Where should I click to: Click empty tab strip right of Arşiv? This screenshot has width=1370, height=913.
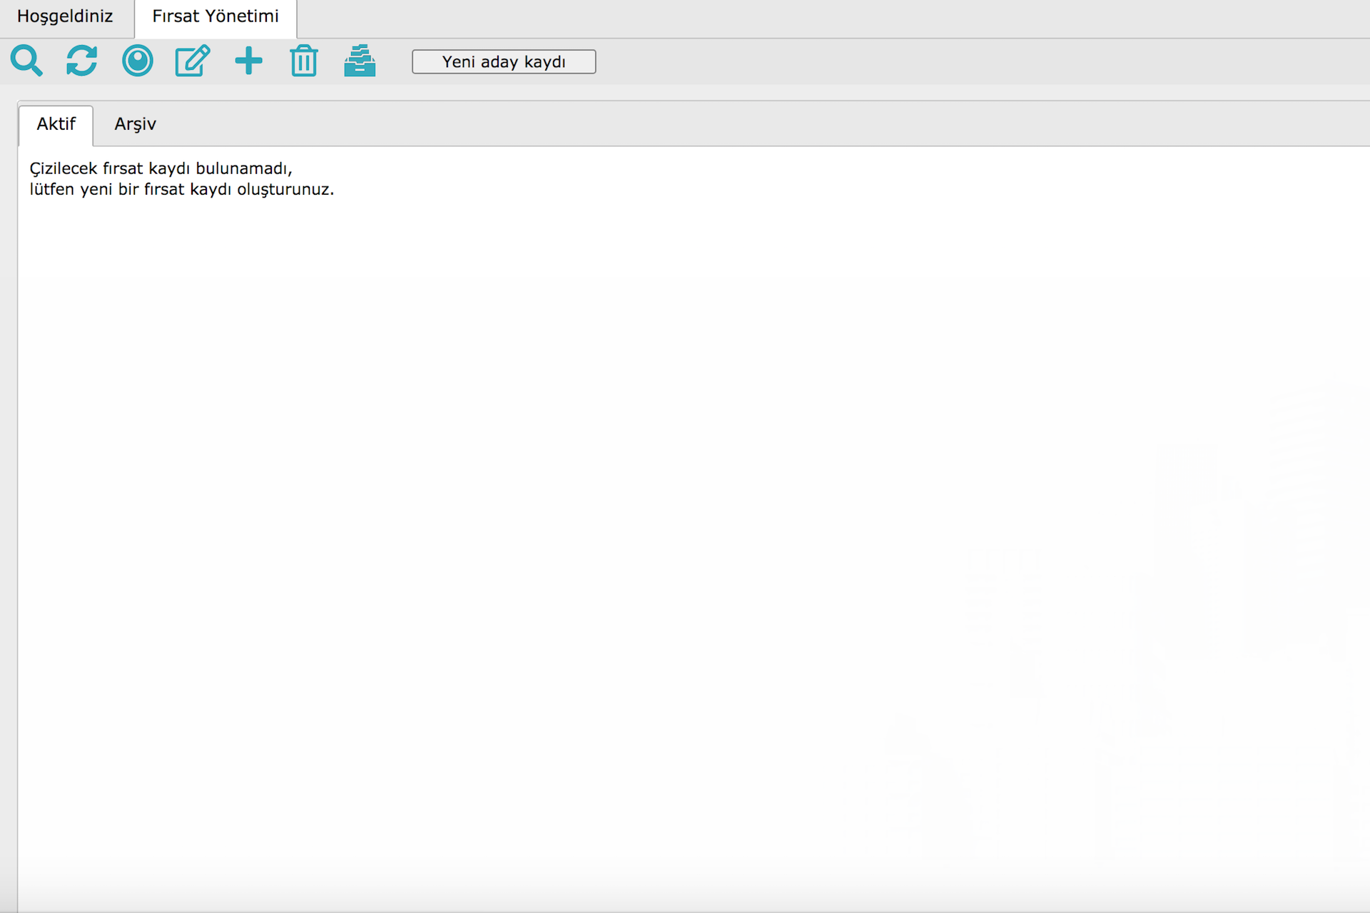coord(714,124)
